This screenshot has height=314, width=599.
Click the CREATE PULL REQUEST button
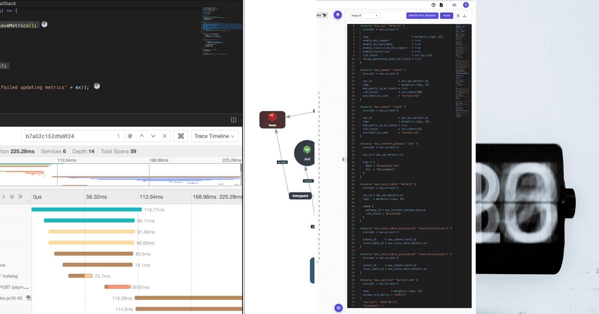pos(422,15)
